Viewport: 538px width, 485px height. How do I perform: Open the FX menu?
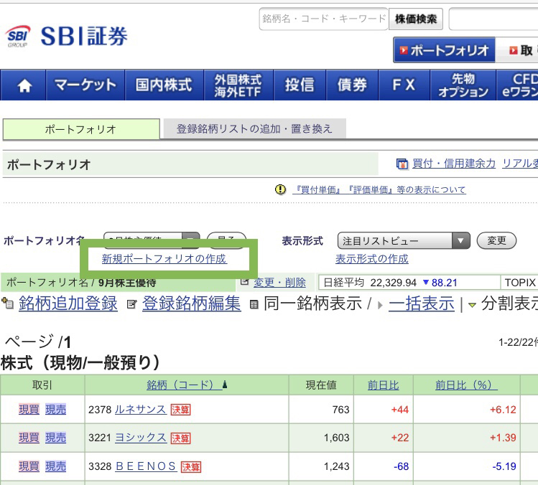tap(404, 85)
